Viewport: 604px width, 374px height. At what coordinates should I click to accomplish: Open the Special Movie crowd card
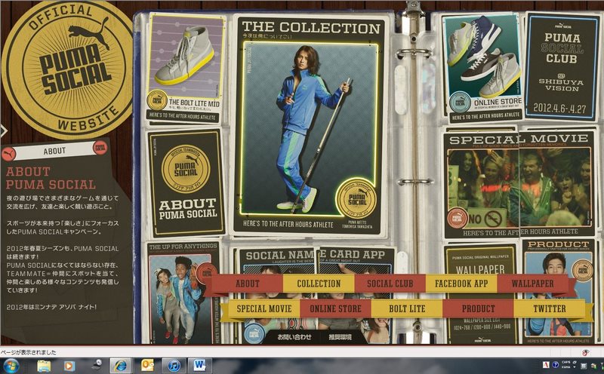click(x=519, y=185)
